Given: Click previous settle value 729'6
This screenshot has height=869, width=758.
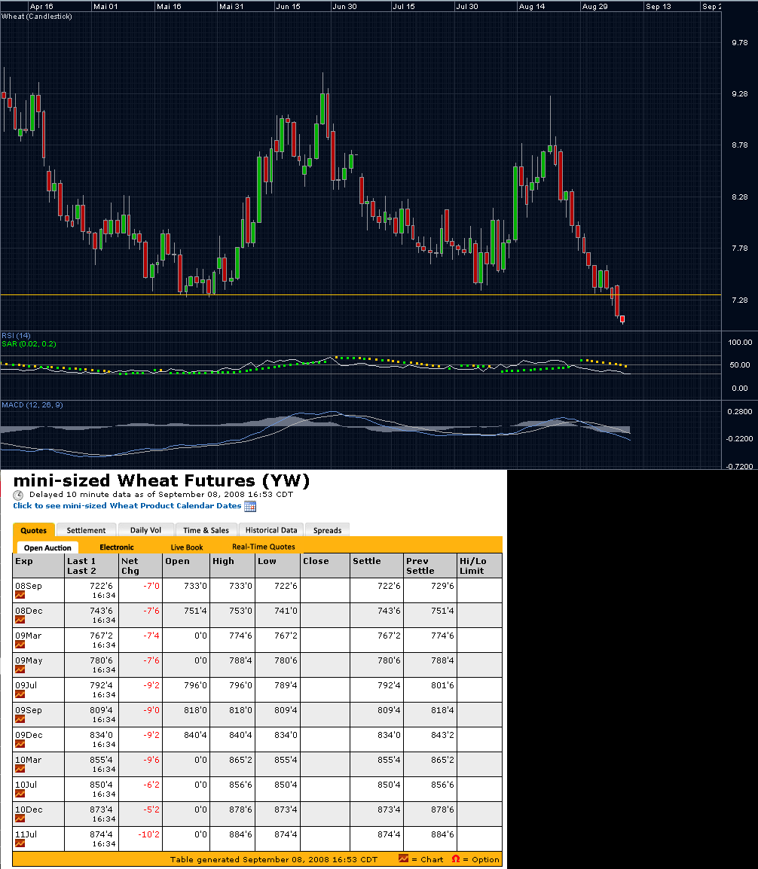Looking at the screenshot, I should [442, 586].
